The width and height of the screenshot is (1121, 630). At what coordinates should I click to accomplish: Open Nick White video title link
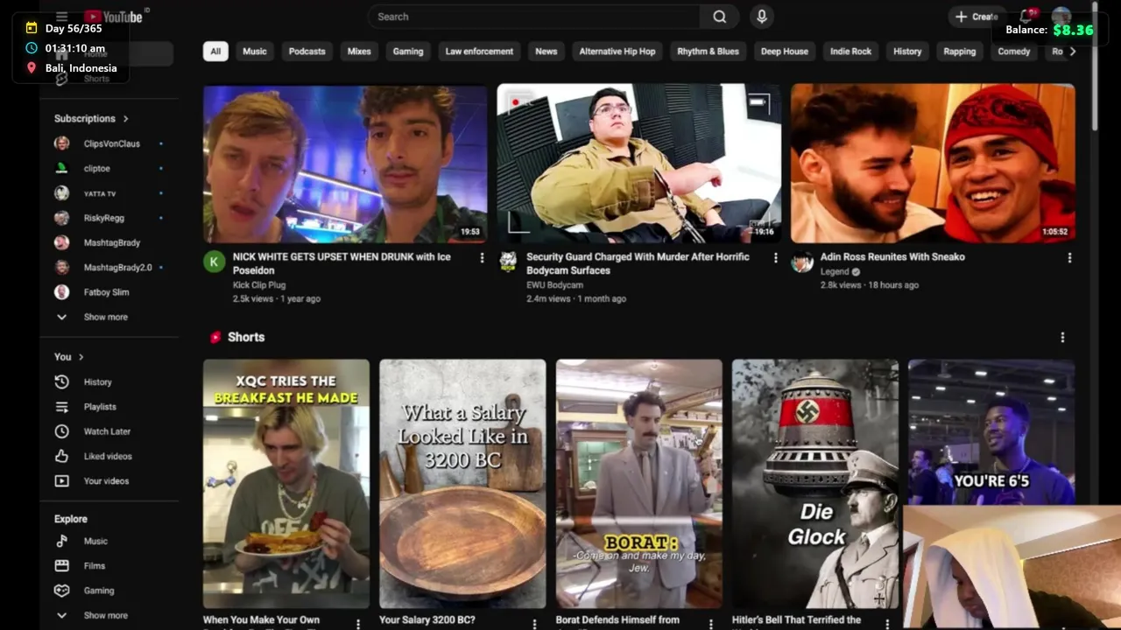342,263
